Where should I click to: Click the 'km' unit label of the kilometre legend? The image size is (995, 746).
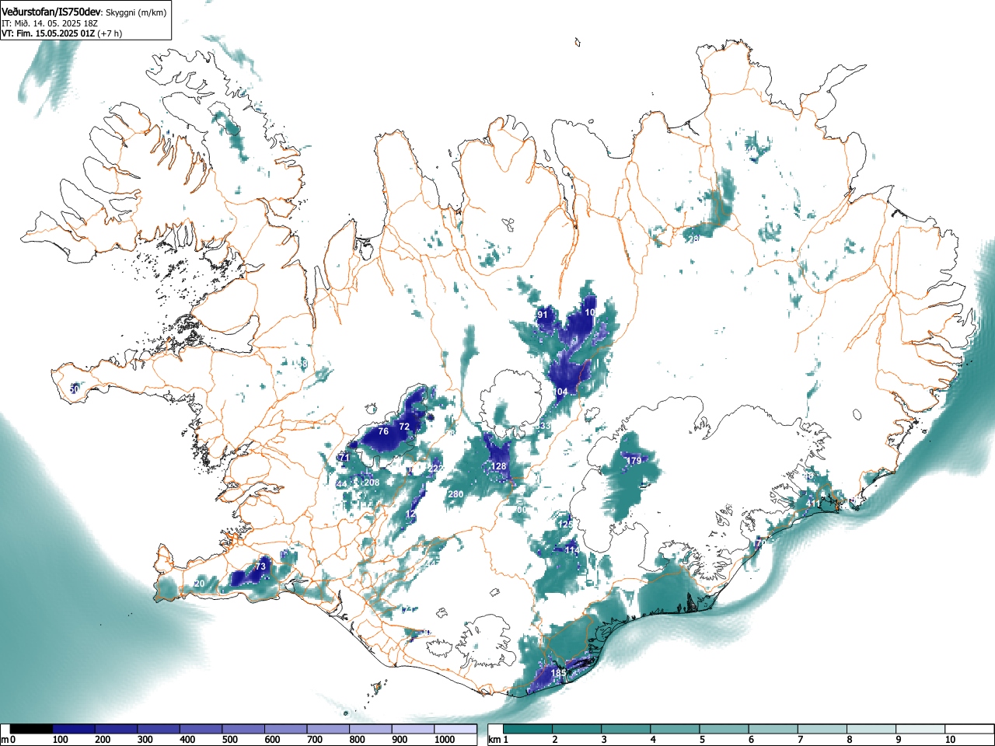pyautogui.click(x=493, y=740)
